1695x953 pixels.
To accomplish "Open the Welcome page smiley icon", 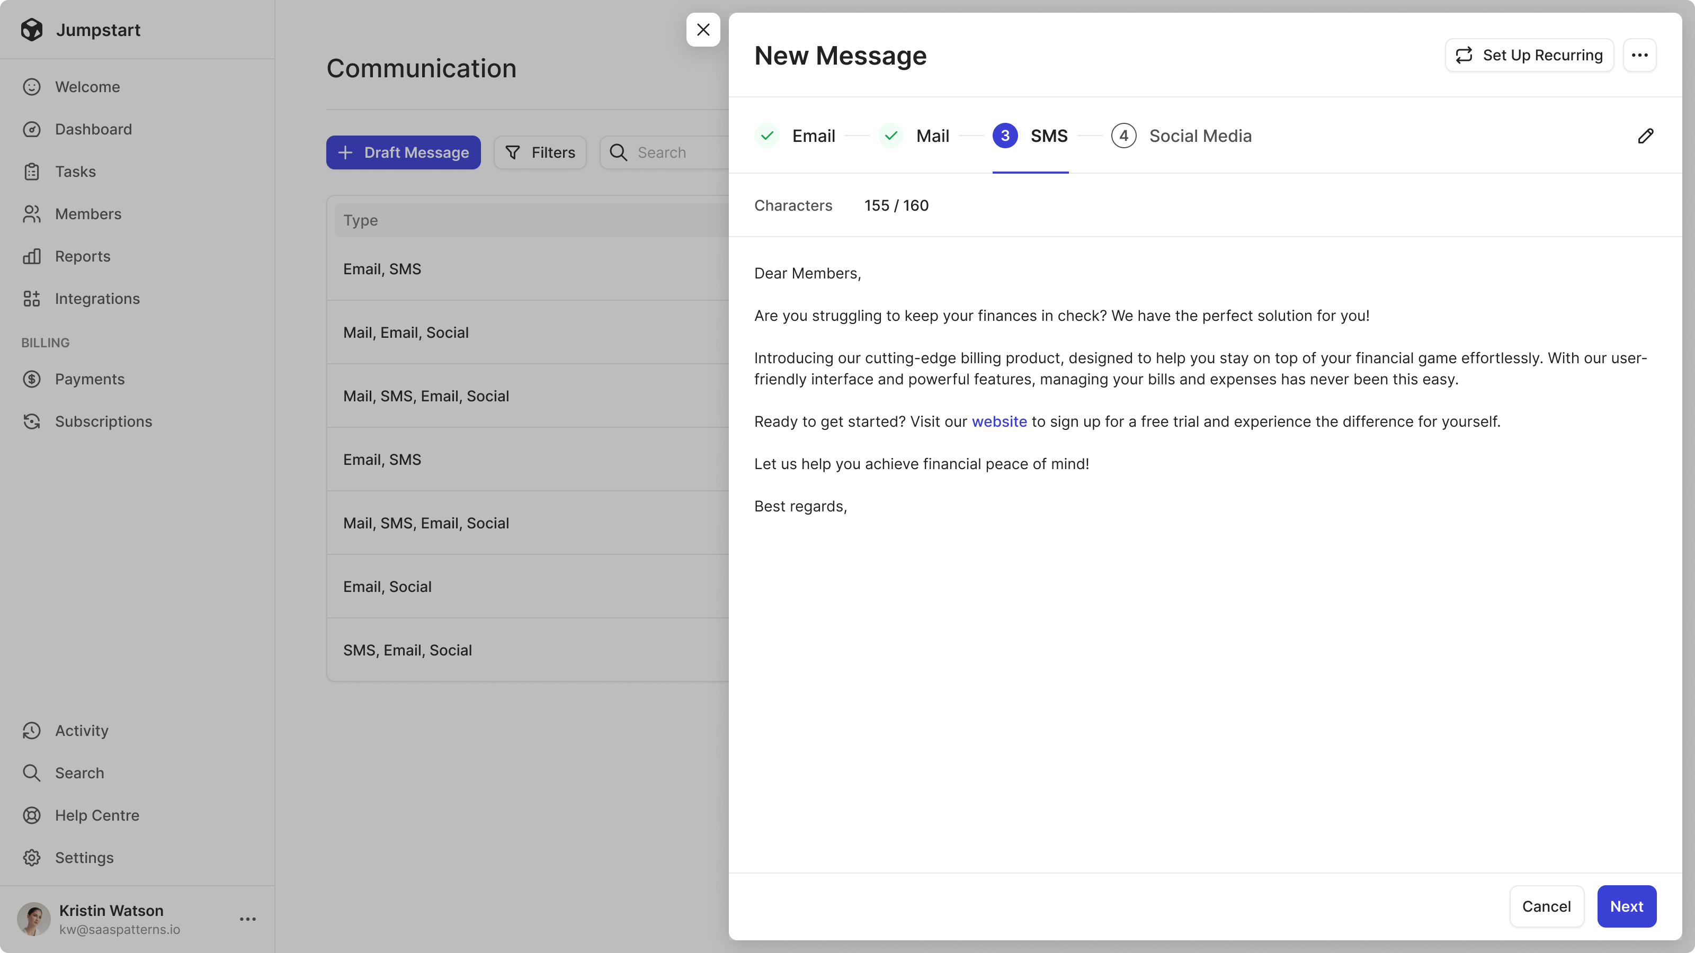I will click(x=32, y=87).
